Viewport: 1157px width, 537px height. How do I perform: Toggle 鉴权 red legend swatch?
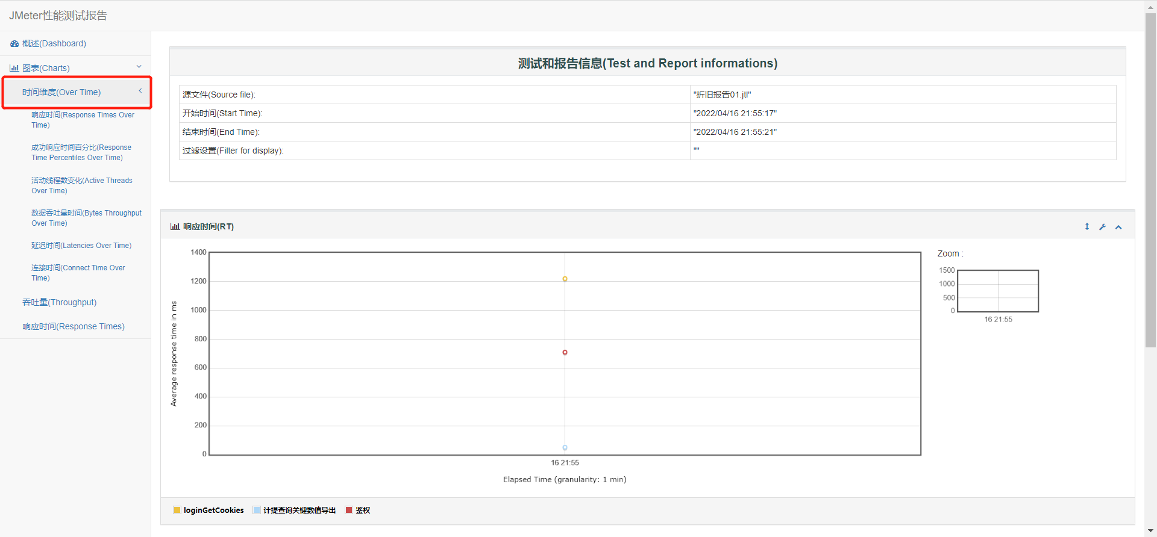(349, 510)
